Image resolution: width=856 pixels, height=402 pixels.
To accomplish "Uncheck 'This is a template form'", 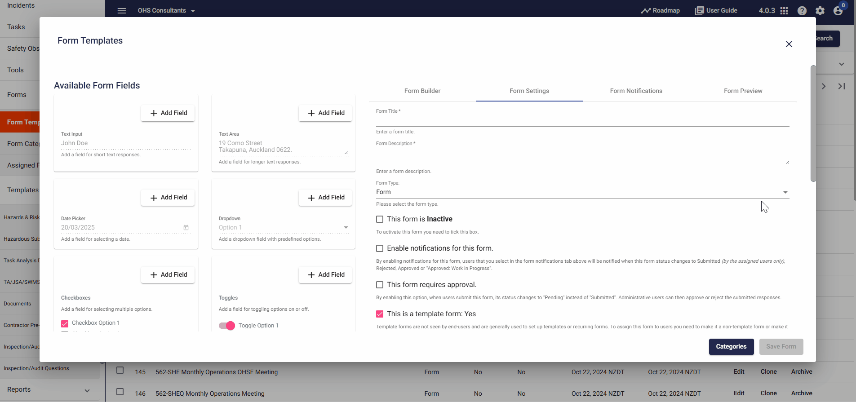I will tap(380, 314).
